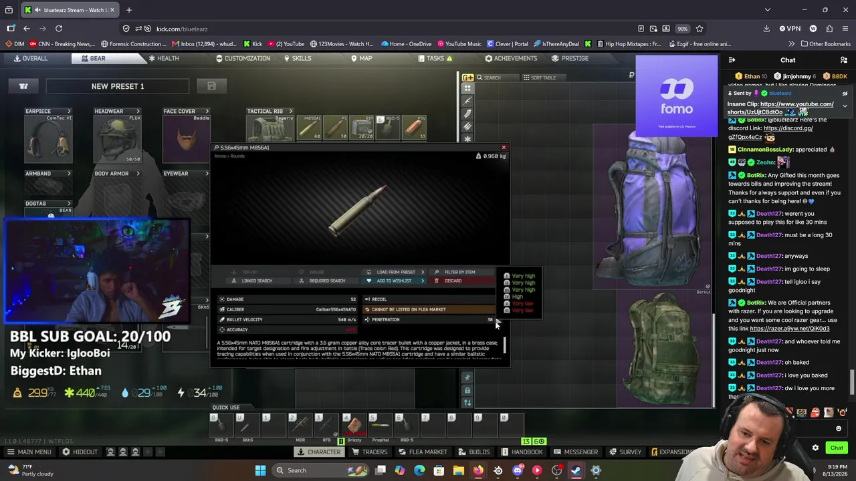This screenshot has height=481, width=856.
Task: Open Steam from the Windows taskbar
Action: tap(576, 470)
